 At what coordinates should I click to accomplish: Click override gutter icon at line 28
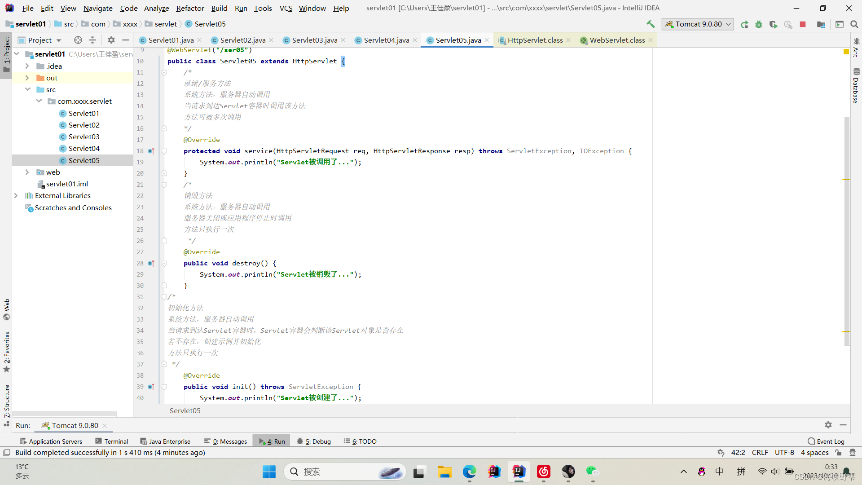point(151,263)
